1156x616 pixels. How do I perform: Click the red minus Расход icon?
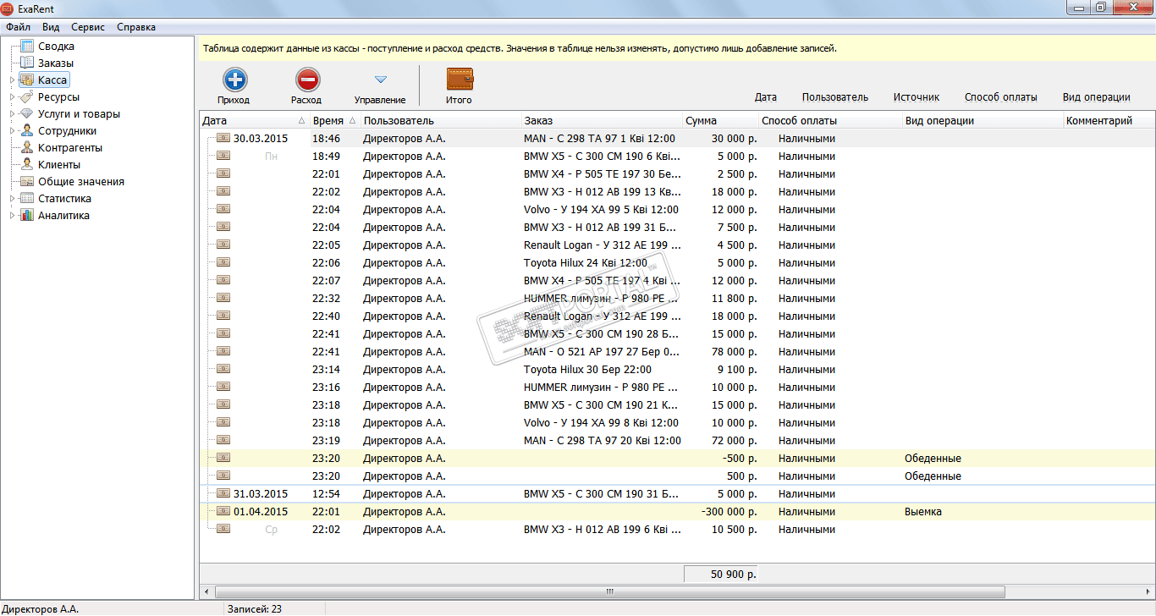(x=307, y=80)
